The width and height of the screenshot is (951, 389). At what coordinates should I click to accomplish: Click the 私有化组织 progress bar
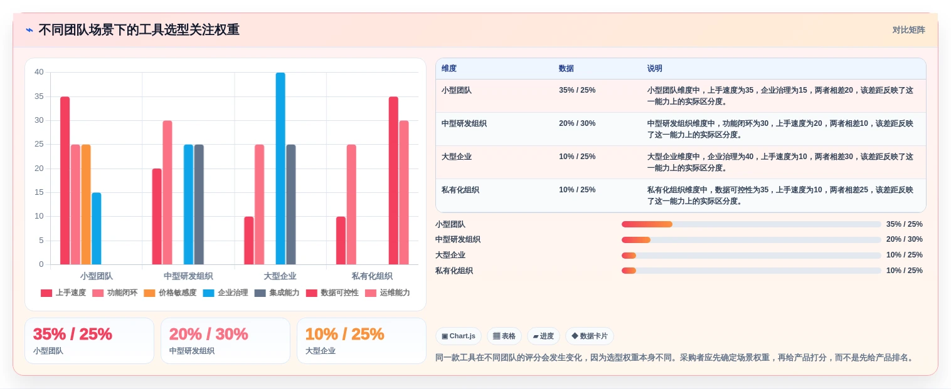752,271
